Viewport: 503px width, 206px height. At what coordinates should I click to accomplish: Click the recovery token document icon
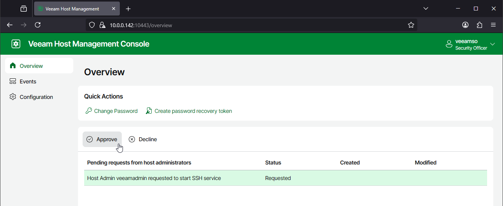[x=149, y=111]
